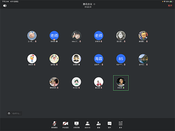Select the green hat cartoon kid avatar
Image resolution: width=175 pixels, height=131 pixels.
(76, 82)
